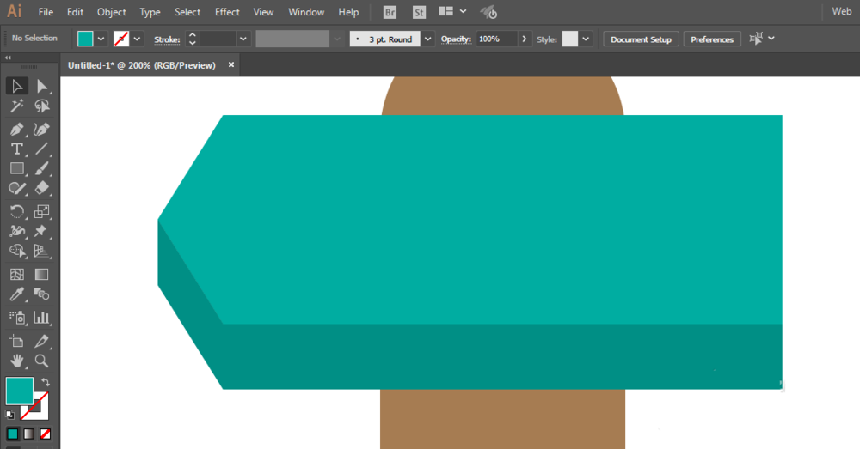Select the Eraser tool
This screenshot has width=860, height=449.
[41, 188]
